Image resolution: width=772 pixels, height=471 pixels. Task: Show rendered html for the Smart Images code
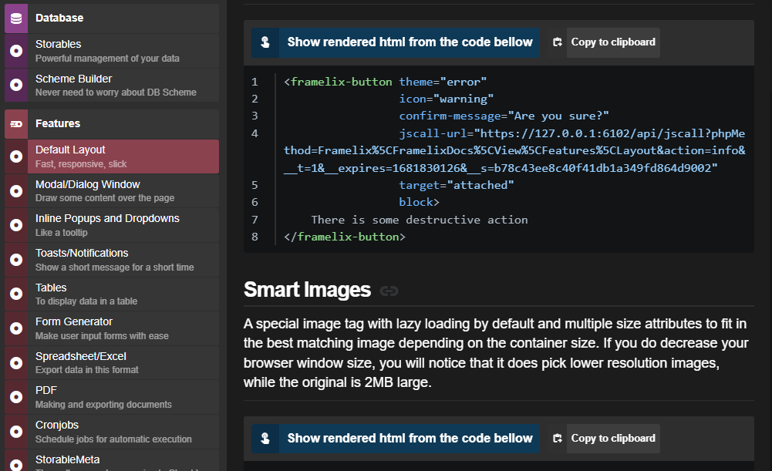click(396, 439)
